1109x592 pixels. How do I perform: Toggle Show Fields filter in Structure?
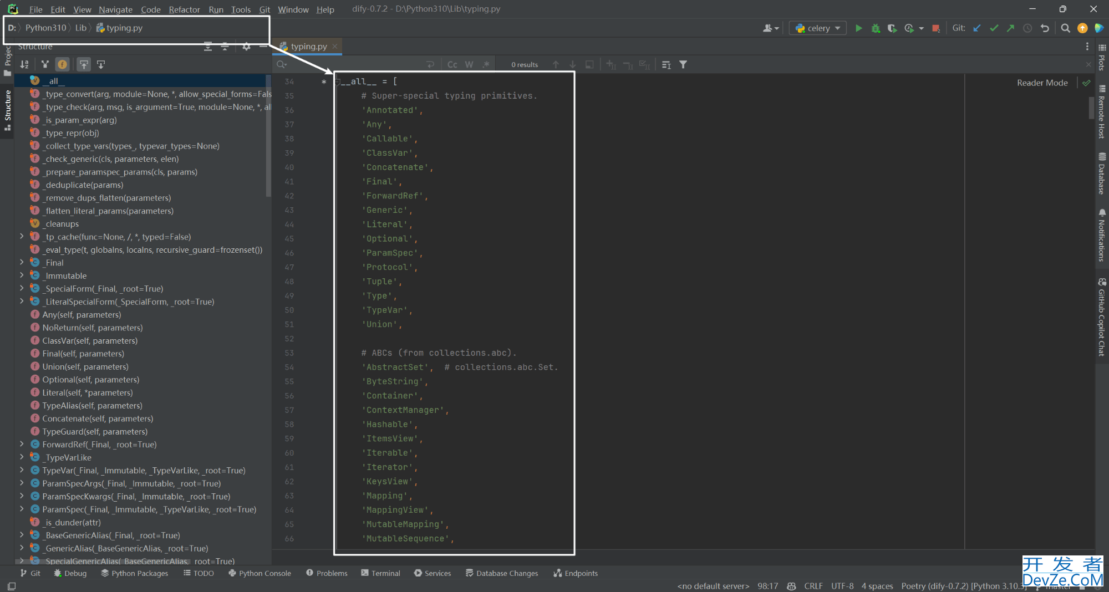click(x=62, y=65)
